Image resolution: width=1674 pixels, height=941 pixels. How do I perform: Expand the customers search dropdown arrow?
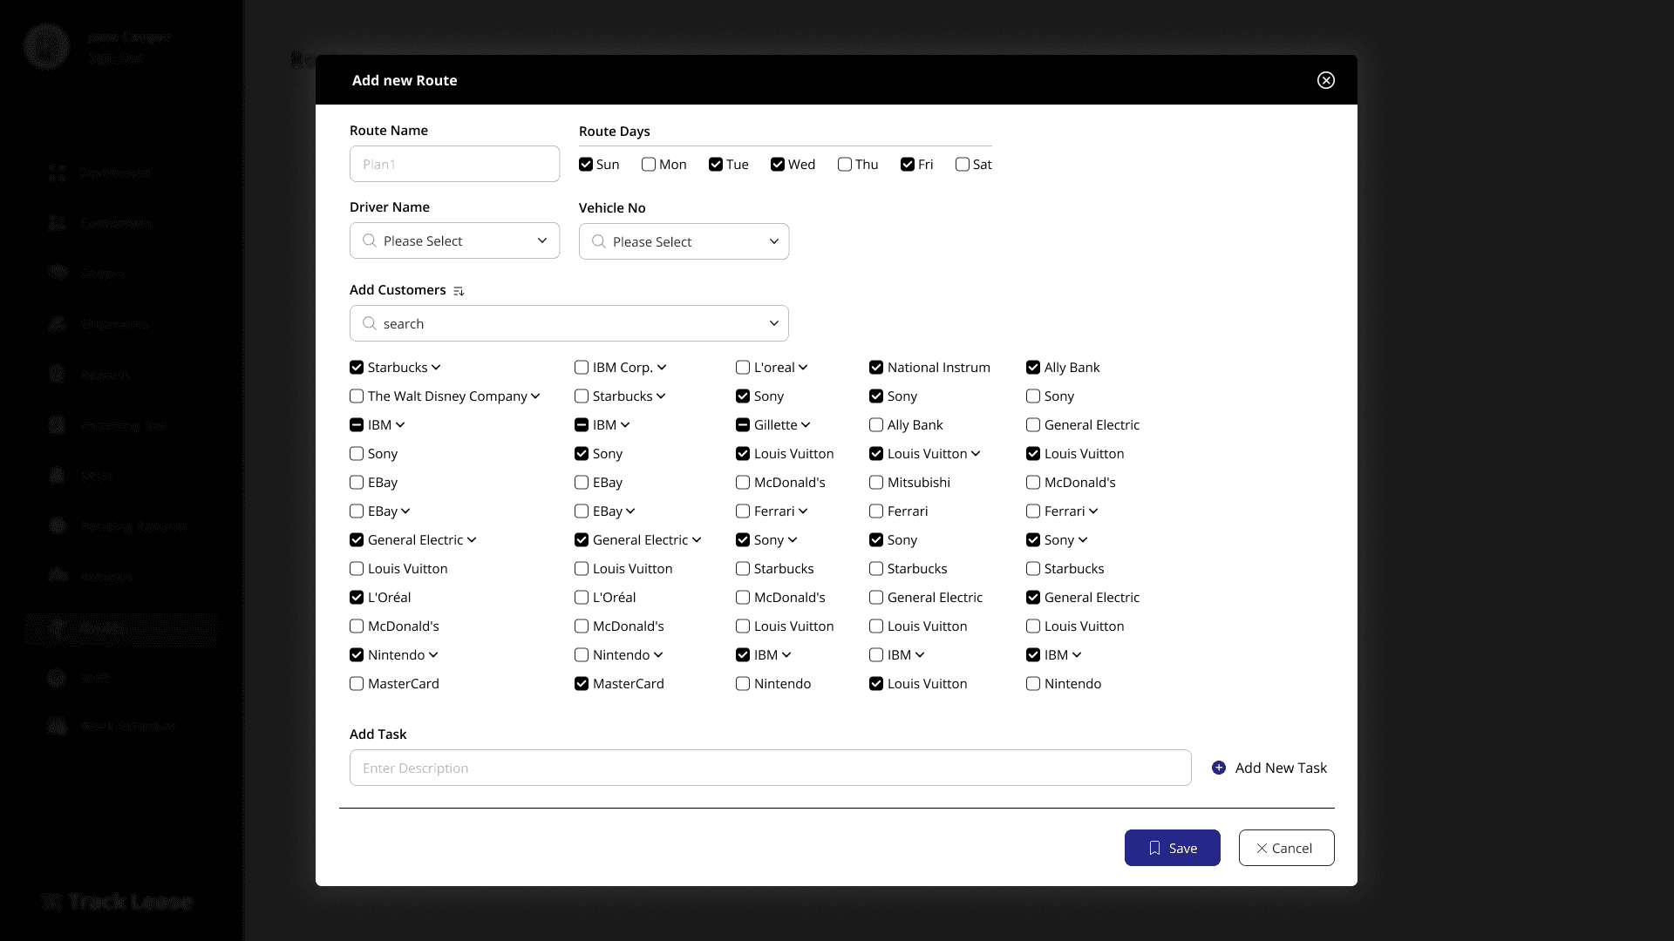(x=773, y=323)
